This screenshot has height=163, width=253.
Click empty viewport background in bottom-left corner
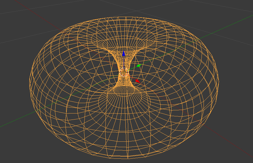[x=14, y=150]
